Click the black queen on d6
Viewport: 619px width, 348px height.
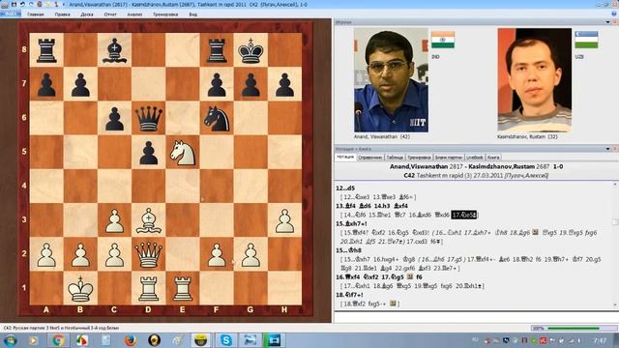[x=148, y=118]
